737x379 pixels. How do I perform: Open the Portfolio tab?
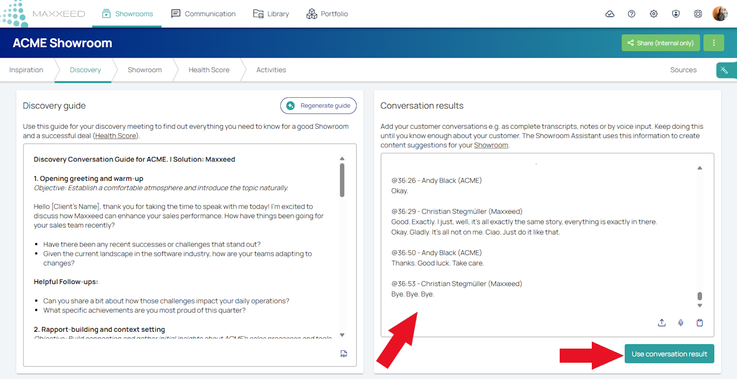tap(327, 14)
